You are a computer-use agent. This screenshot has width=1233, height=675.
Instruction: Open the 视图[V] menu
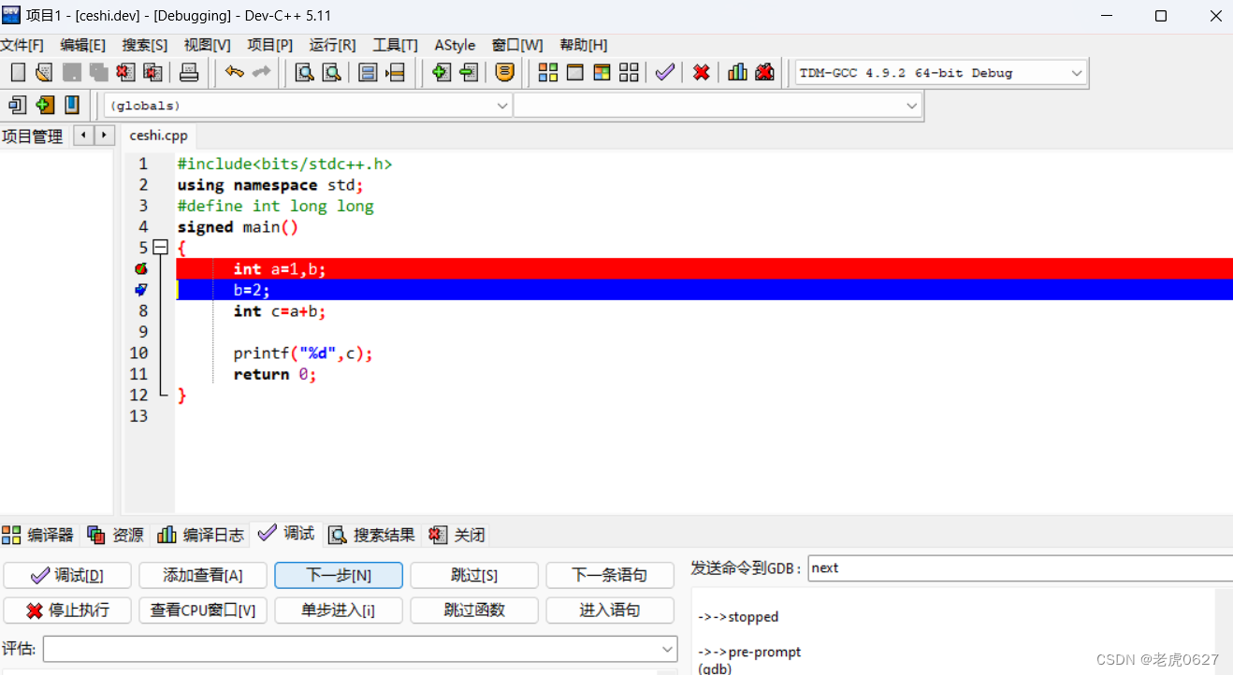tap(208, 45)
